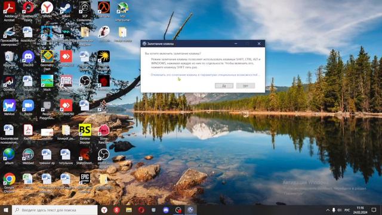This screenshot has width=382, height=215.
Task: Show hidden system tray icons
Action: pos(328,210)
